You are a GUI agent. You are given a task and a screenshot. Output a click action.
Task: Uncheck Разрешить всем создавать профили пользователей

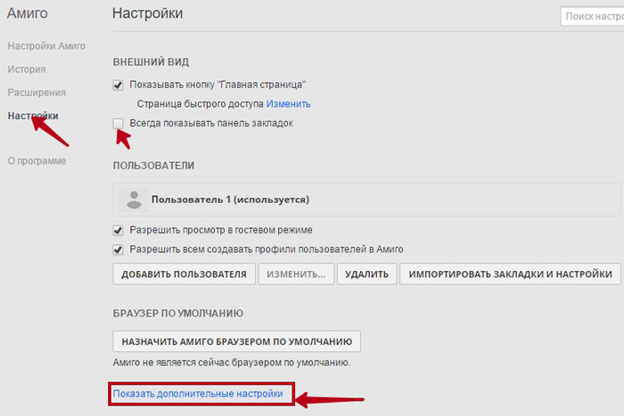(118, 249)
